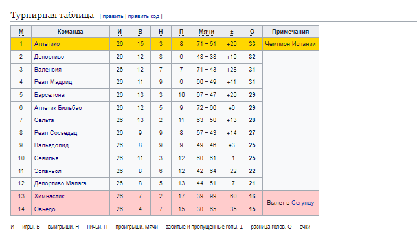Click the править код source link
Image resolution: width=417 pixels, height=239 pixels.
coord(144,16)
